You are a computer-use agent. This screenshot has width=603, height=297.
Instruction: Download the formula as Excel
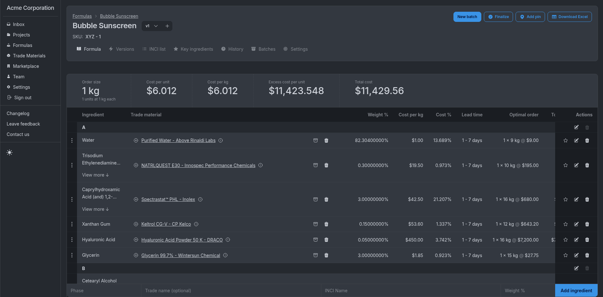click(x=569, y=17)
